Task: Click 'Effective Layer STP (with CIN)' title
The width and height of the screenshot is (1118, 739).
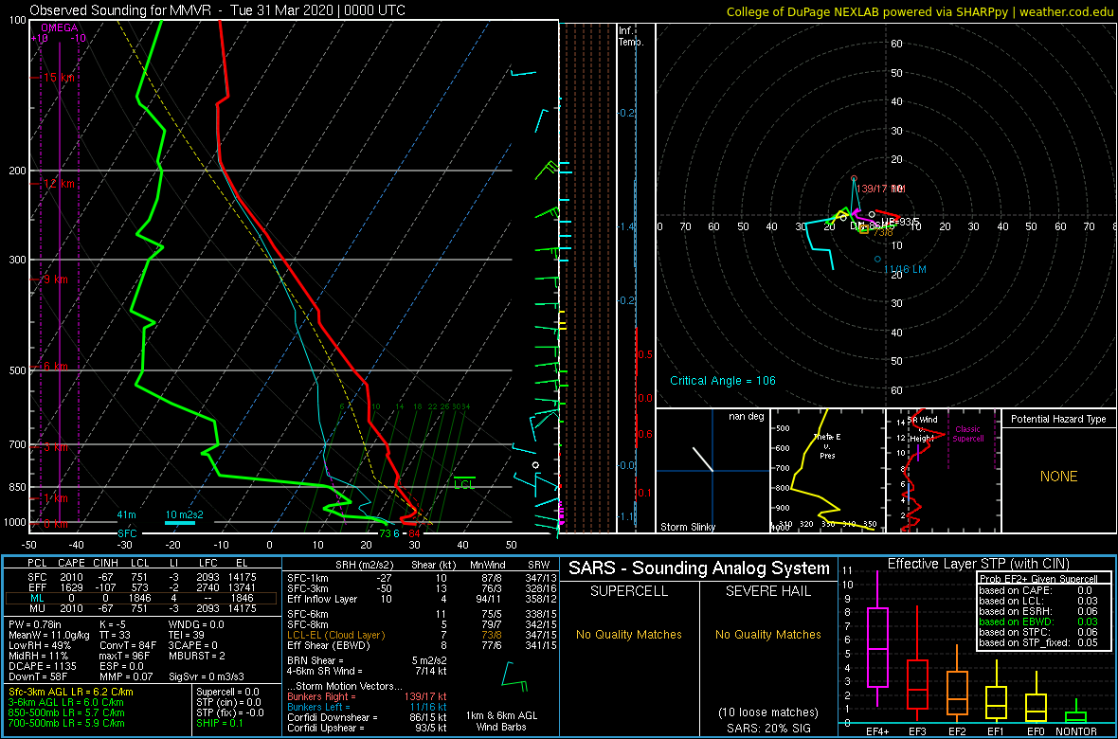Action: pos(978,564)
